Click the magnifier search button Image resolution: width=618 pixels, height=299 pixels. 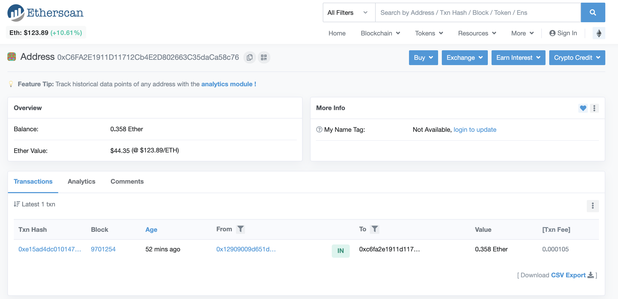[x=593, y=12]
